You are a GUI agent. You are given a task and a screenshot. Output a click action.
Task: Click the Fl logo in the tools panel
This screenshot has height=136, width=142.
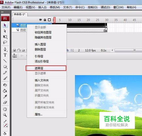[x=5, y=18]
